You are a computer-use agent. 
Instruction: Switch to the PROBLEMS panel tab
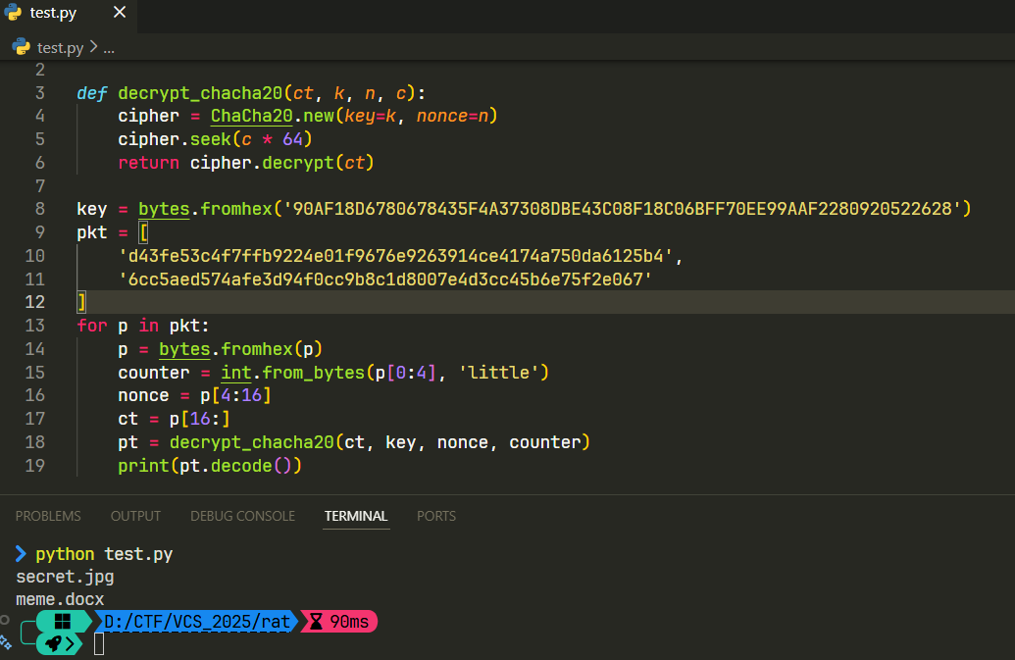pyautogui.click(x=48, y=516)
